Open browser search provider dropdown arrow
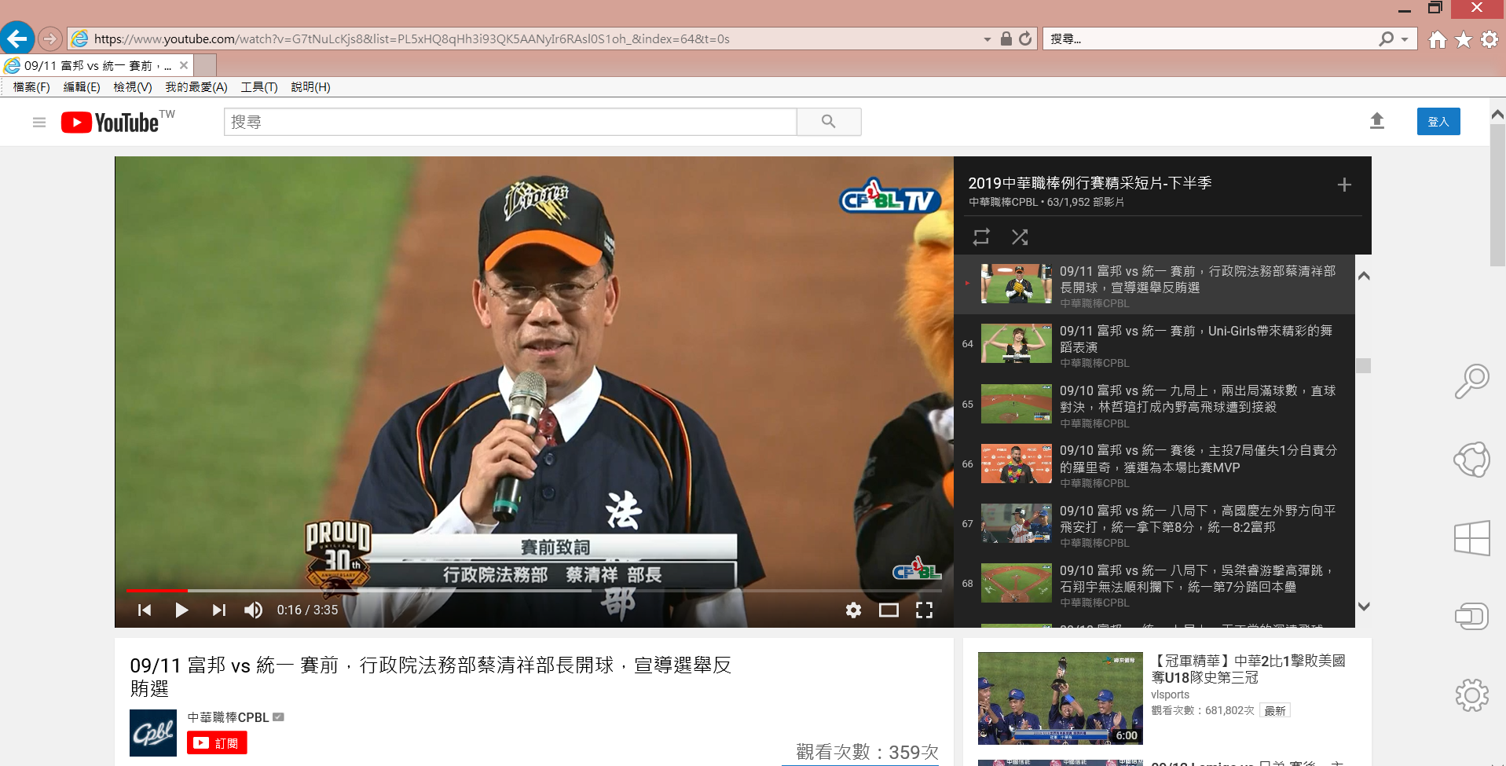1506x766 pixels. coord(1405,38)
